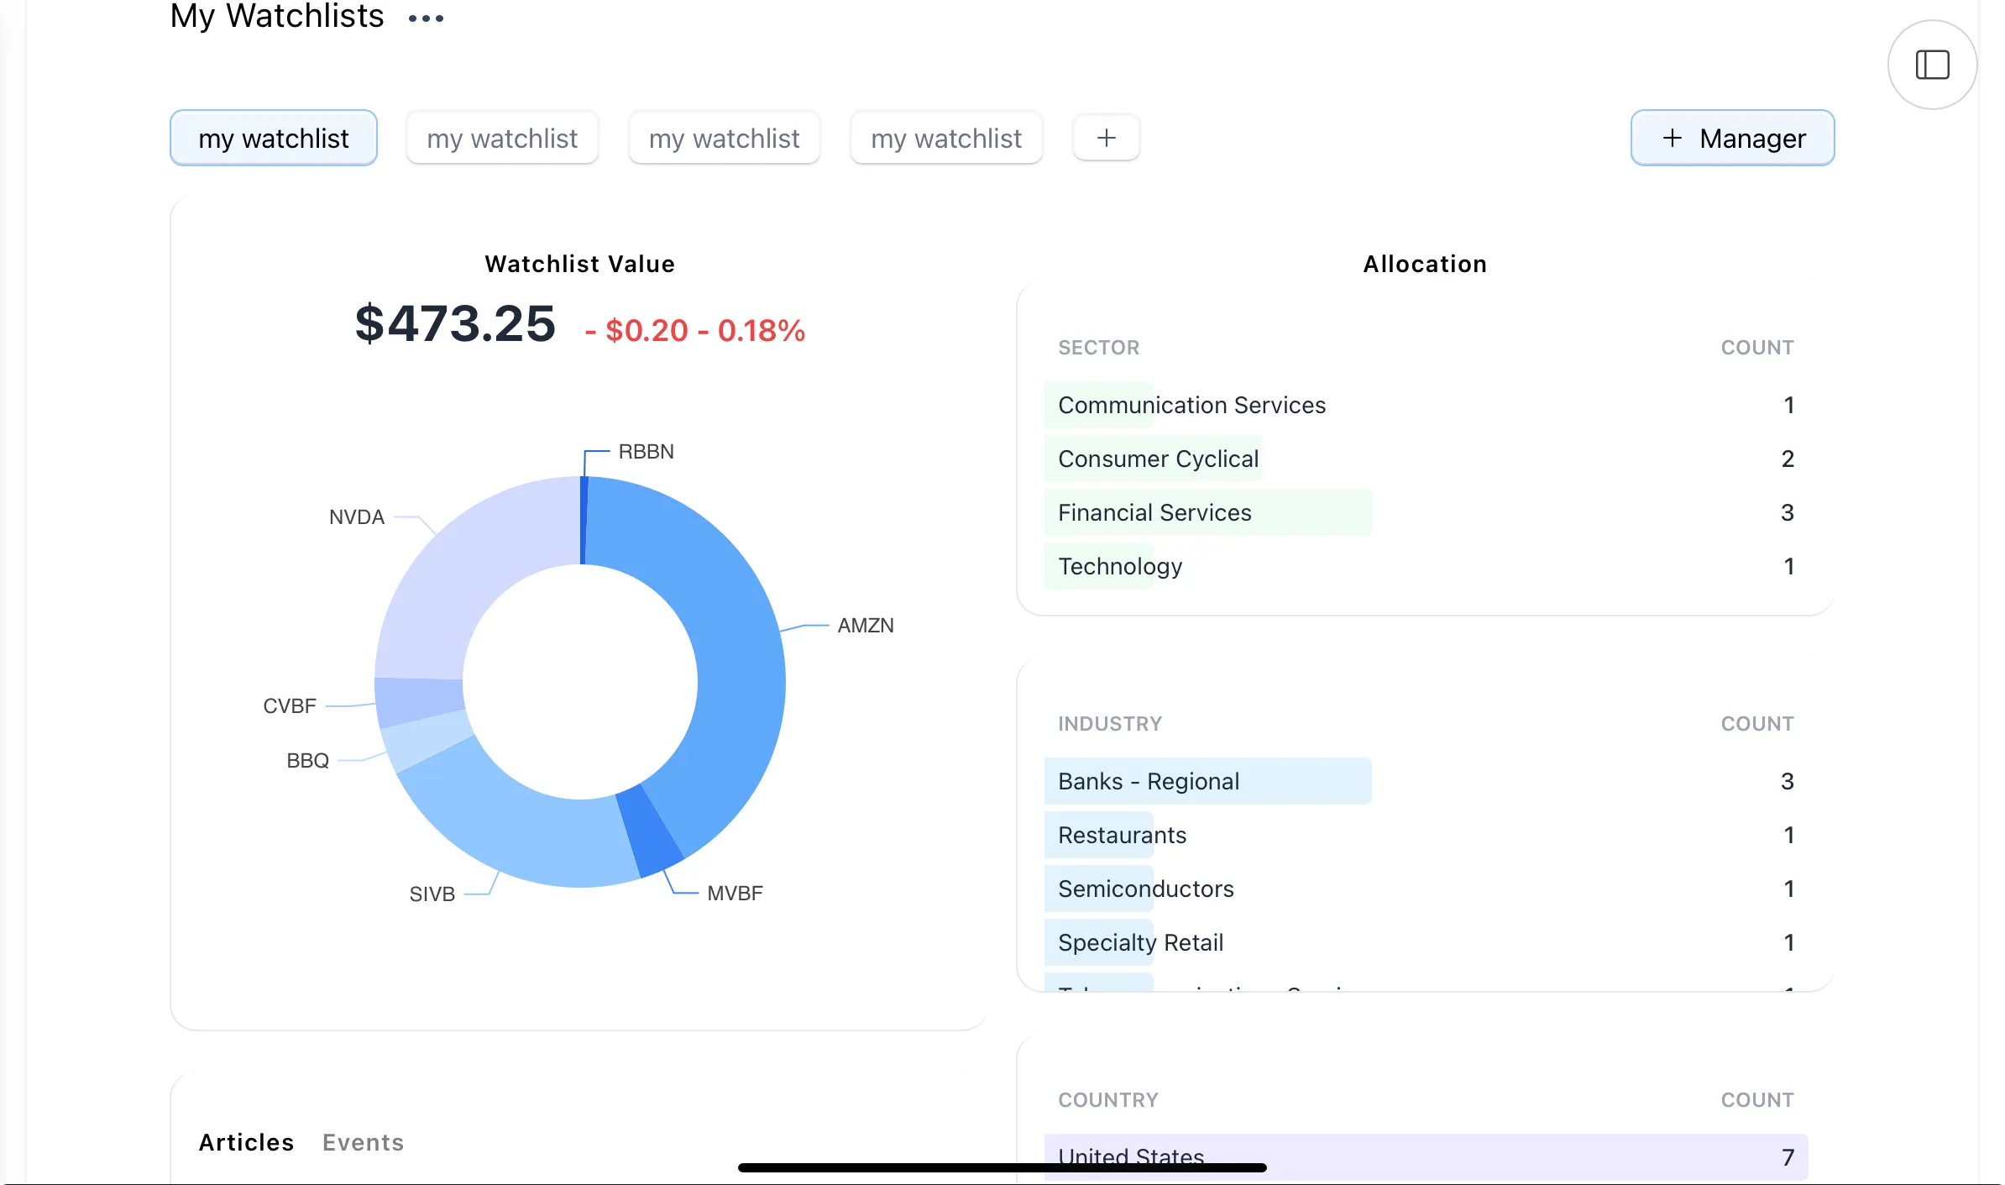This screenshot has height=1185, width=2005.
Task: Open the My Watchlists three-dot menu
Action: pos(426,18)
